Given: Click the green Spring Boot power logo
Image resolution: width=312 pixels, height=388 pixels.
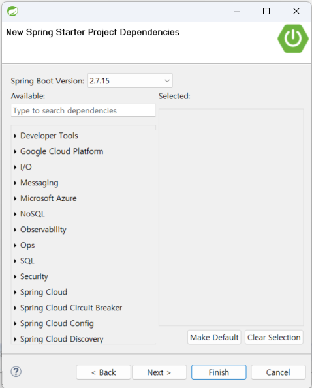Looking at the screenshot, I should click(293, 38).
